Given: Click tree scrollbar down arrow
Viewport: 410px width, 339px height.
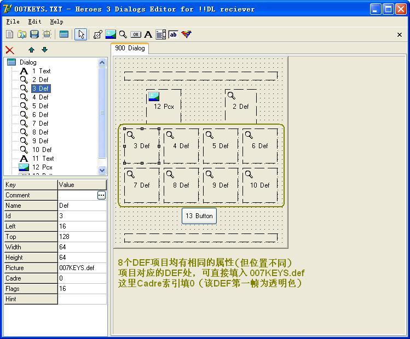Looking at the screenshot, I should click(x=102, y=170).
